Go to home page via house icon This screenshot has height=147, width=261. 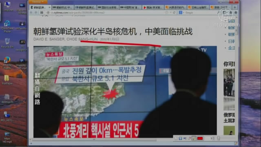(x=236, y=13)
